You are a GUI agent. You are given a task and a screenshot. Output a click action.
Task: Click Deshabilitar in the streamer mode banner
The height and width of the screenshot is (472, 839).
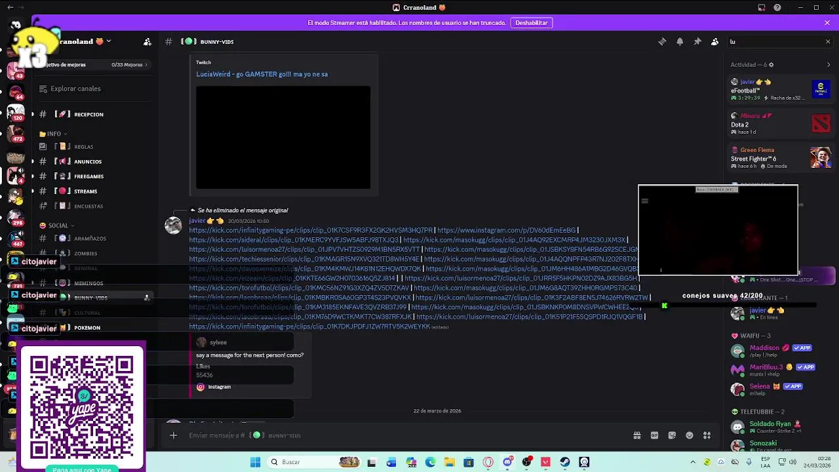tap(531, 22)
